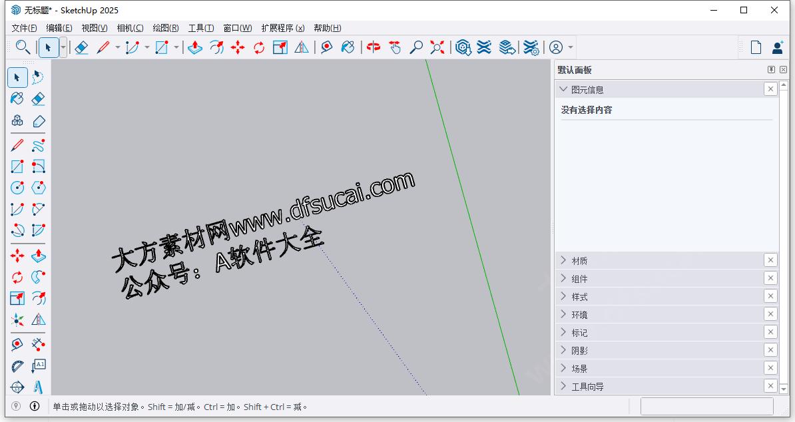Click the Make Component cubes icon
The width and height of the screenshot is (795, 422).
[17, 120]
